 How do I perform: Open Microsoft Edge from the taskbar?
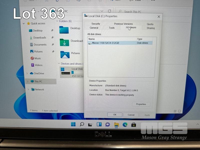coord(125,124)
